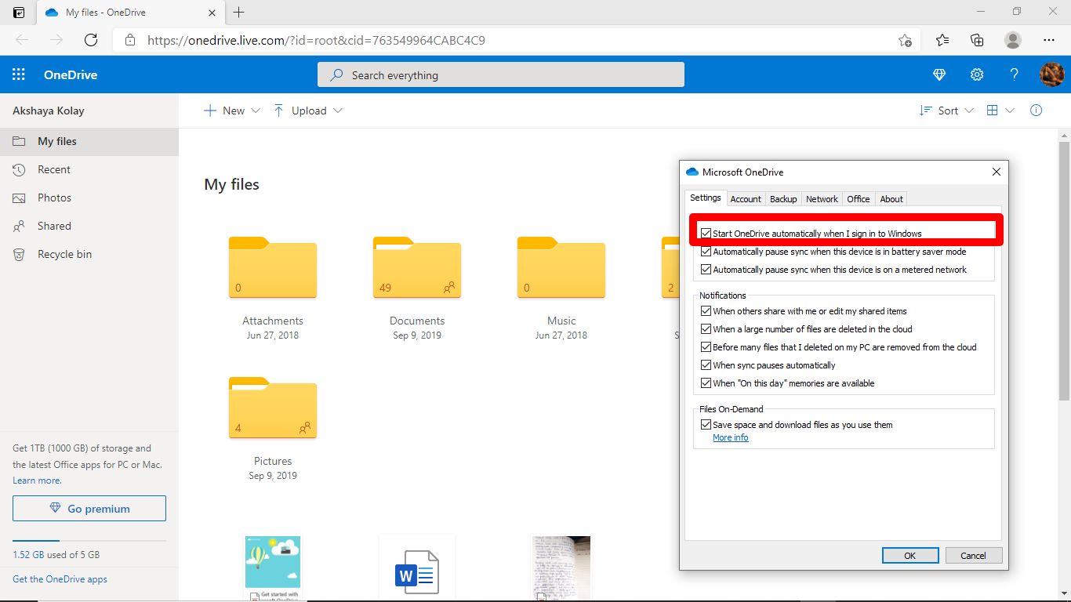The height and width of the screenshot is (602, 1071).
Task: Open browser collections icon
Action: (x=977, y=40)
